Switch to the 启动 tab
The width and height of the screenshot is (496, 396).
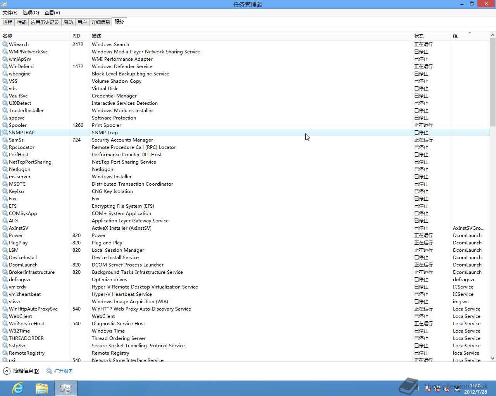[68, 22]
